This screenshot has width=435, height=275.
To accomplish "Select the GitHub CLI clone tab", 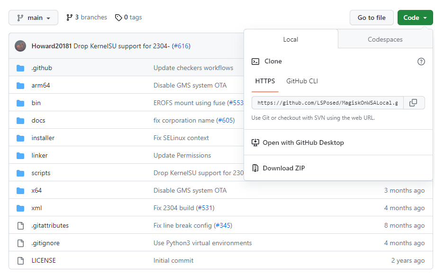I will pos(302,81).
